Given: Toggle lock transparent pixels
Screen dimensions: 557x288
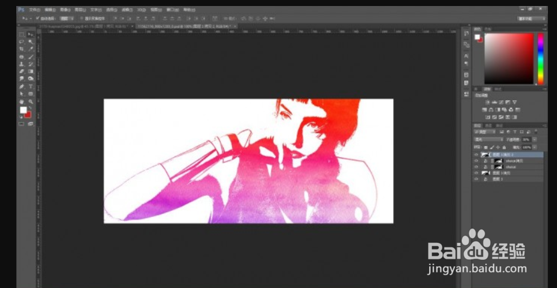Looking at the screenshot, I should point(486,147).
